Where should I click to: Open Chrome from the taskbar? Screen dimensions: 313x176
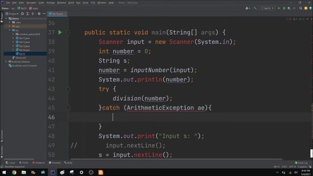coord(14,173)
